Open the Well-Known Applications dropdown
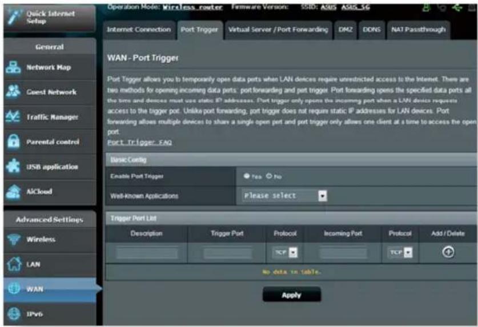 284,196
